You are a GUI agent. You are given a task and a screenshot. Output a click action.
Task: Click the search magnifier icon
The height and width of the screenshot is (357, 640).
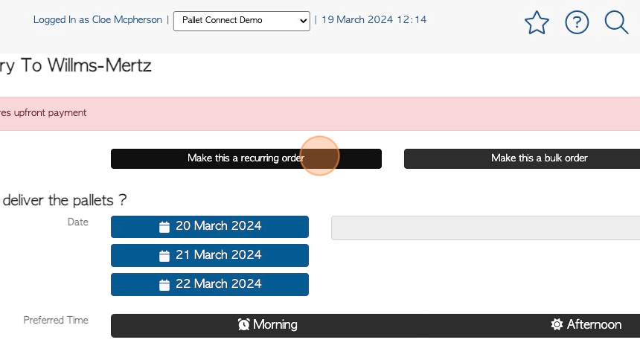(x=616, y=22)
